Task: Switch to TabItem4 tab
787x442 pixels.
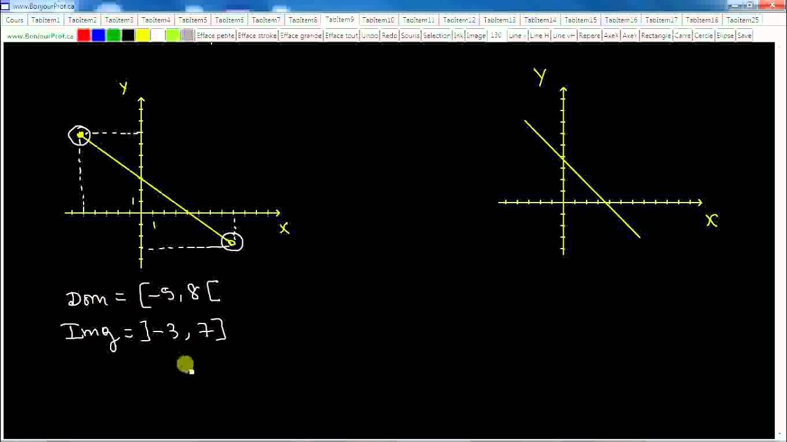Action: pyautogui.click(x=156, y=20)
